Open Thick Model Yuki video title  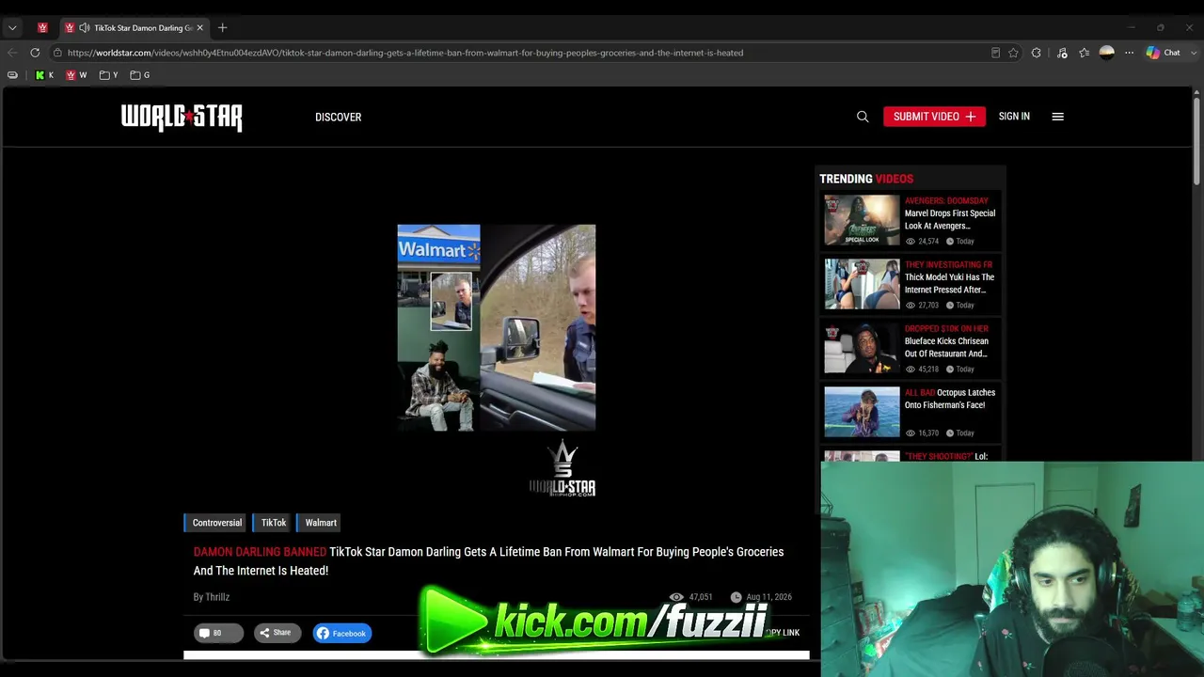point(949,283)
